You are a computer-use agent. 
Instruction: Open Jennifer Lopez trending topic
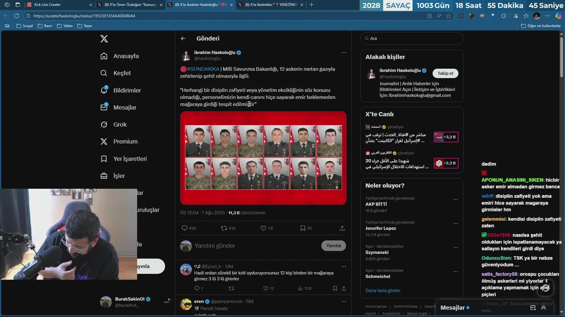pos(380,229)
